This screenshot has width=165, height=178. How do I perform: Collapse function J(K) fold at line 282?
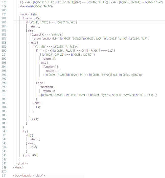click(10, 18)
